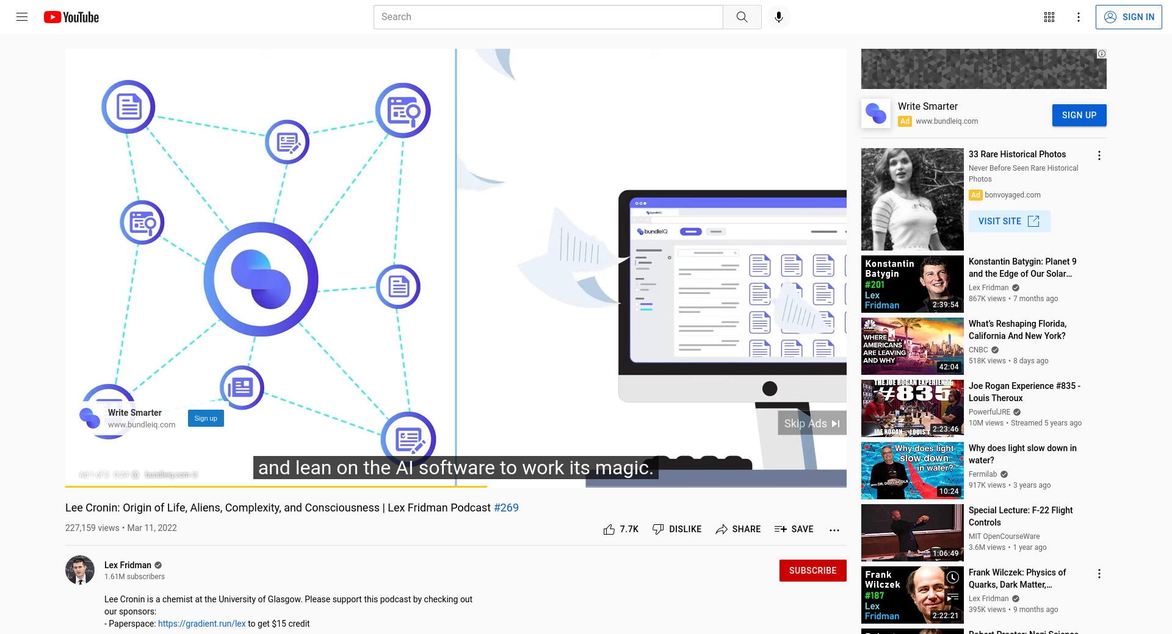The width and height of the screenshot is (1172, 634).
Task: SAVE the video to a playlist
Action: pos(794,529)
